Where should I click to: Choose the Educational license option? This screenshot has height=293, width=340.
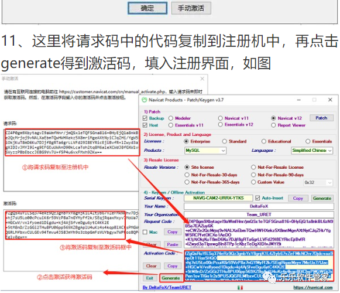click(x=264, y=141)
